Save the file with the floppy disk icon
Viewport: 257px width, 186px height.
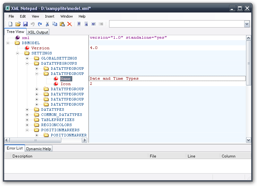click(25, 24)
